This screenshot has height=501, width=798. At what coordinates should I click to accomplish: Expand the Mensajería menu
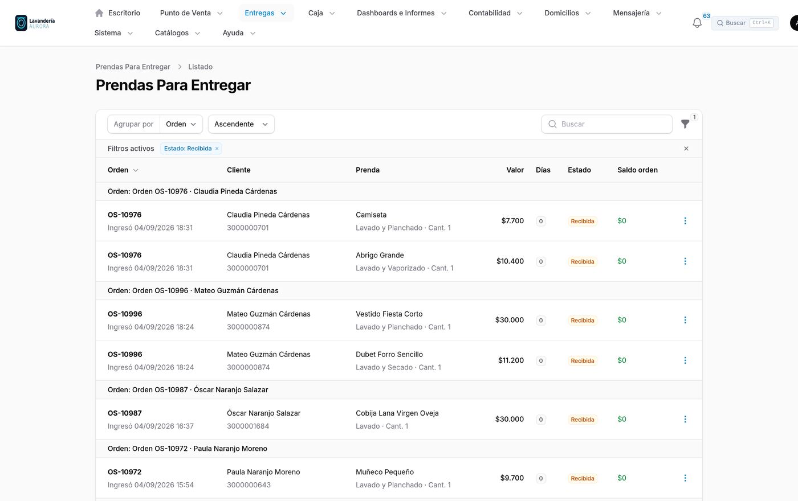637,13
